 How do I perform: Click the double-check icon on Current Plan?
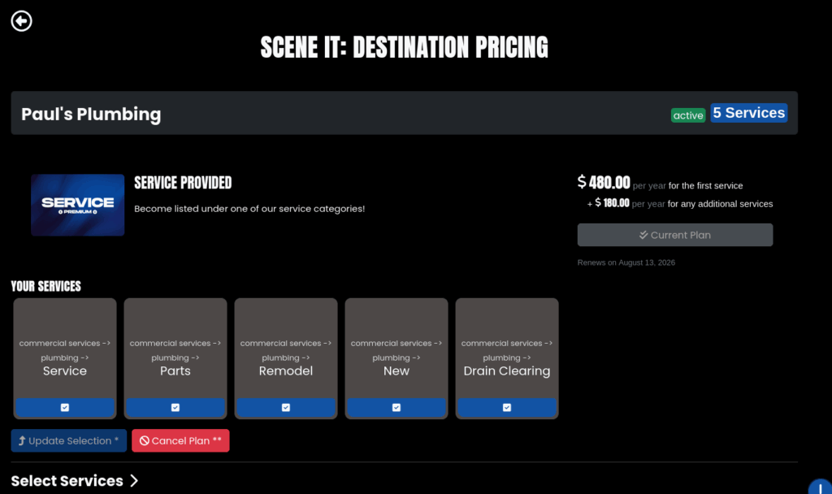(x=643, y=235)
